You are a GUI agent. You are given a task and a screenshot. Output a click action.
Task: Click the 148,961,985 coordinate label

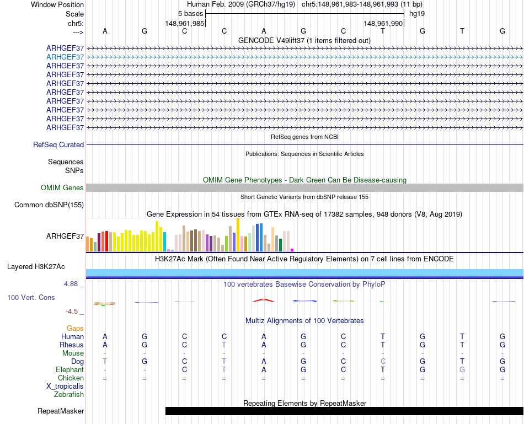(184, 23)
